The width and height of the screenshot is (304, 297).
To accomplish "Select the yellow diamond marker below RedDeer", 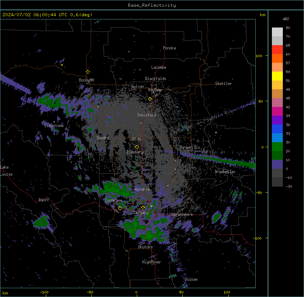I will 150,99.
